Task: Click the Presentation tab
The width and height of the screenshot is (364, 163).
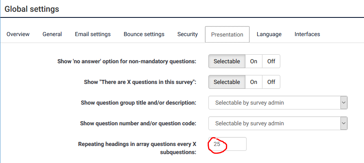Action: (x=227, y=34)
